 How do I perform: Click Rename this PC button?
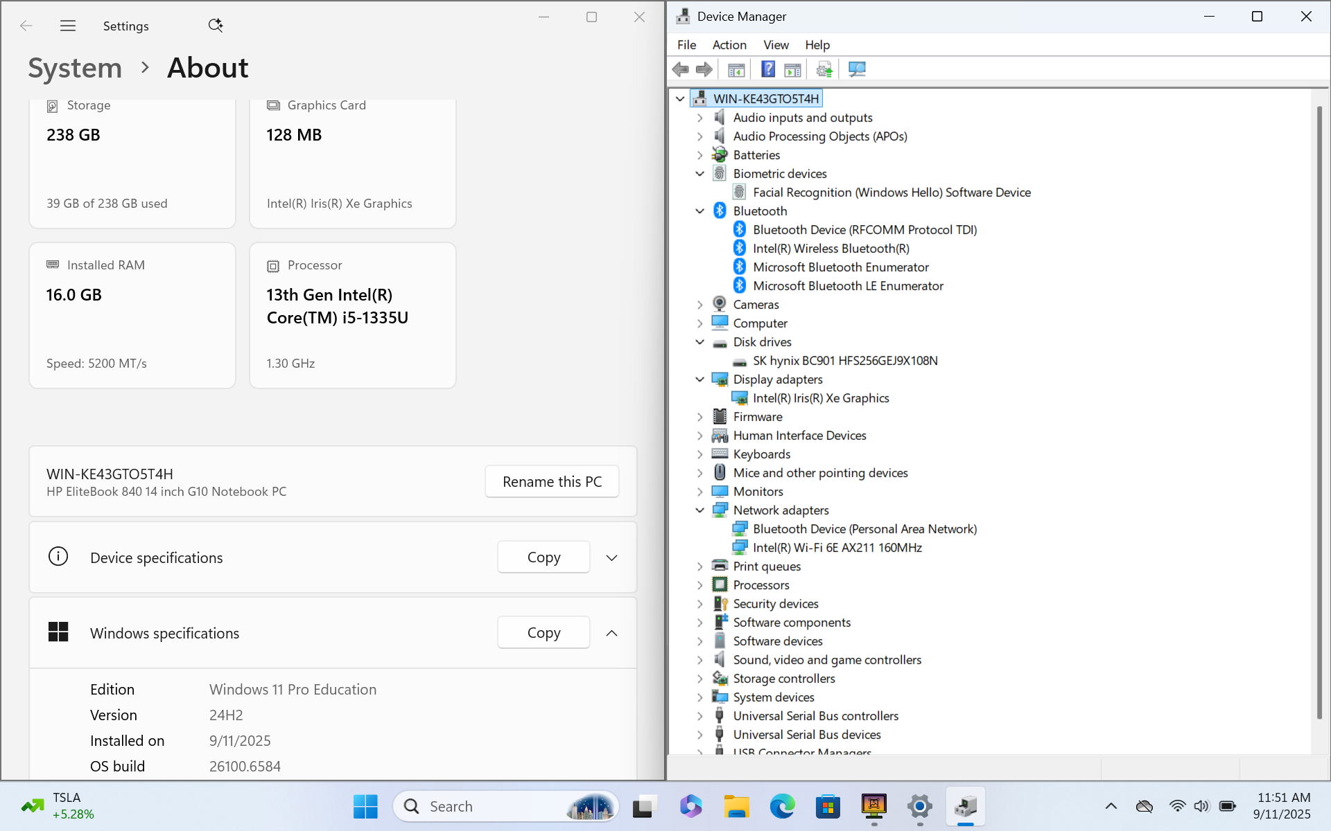(552, 481)
